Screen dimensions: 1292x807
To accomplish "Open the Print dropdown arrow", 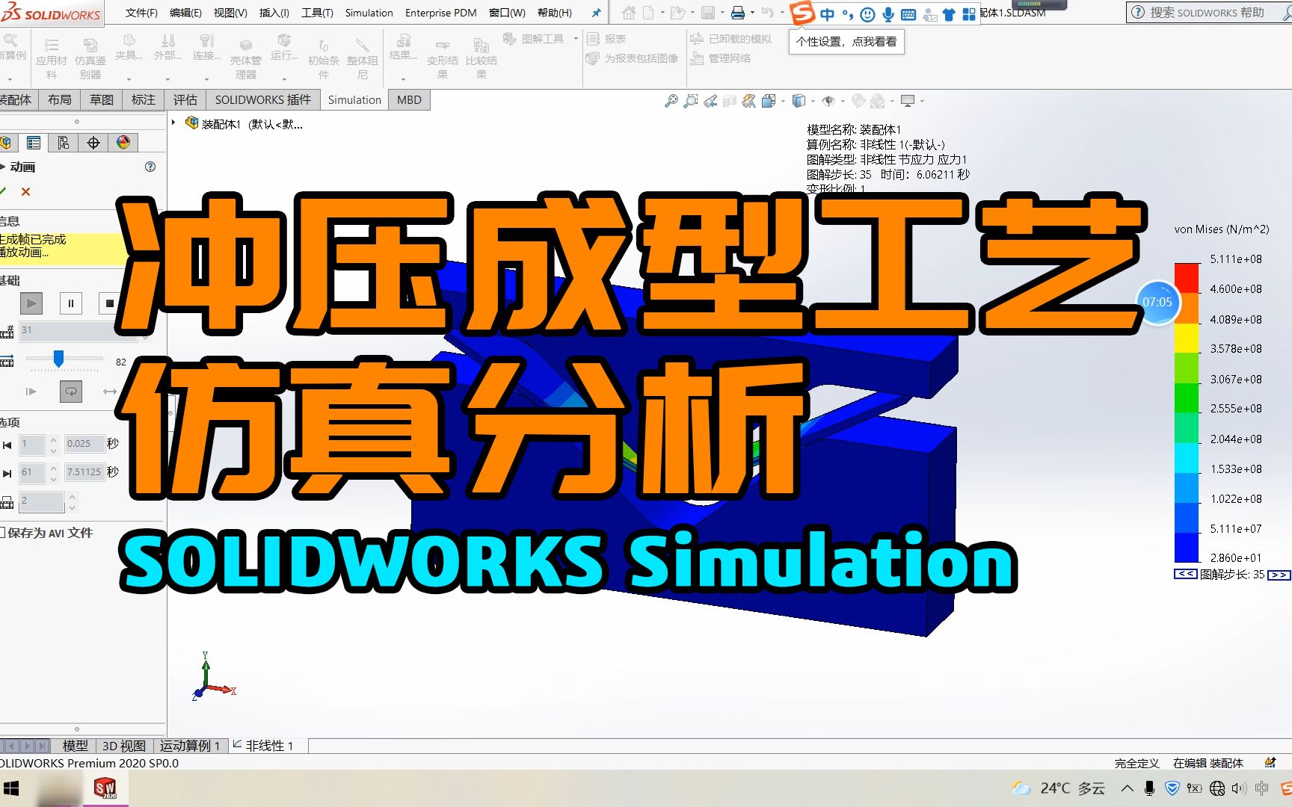I will pyautogui.click(x=752, y=13).
